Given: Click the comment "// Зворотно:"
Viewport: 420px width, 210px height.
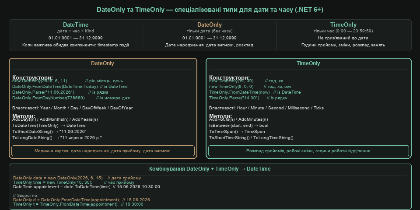Looking at the screenshot, I should click(26, 195).
